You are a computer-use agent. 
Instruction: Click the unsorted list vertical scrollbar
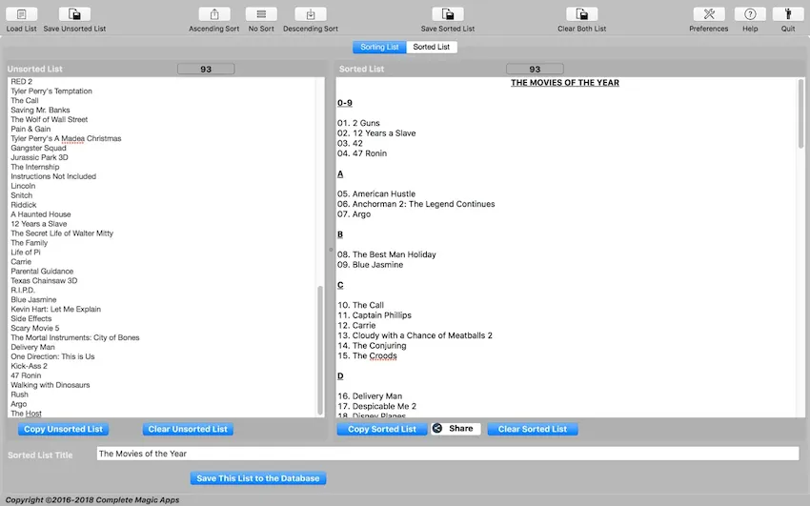tap(320, 350)
